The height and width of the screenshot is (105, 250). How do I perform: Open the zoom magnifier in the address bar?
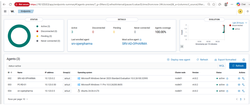(x=209, y=5)
